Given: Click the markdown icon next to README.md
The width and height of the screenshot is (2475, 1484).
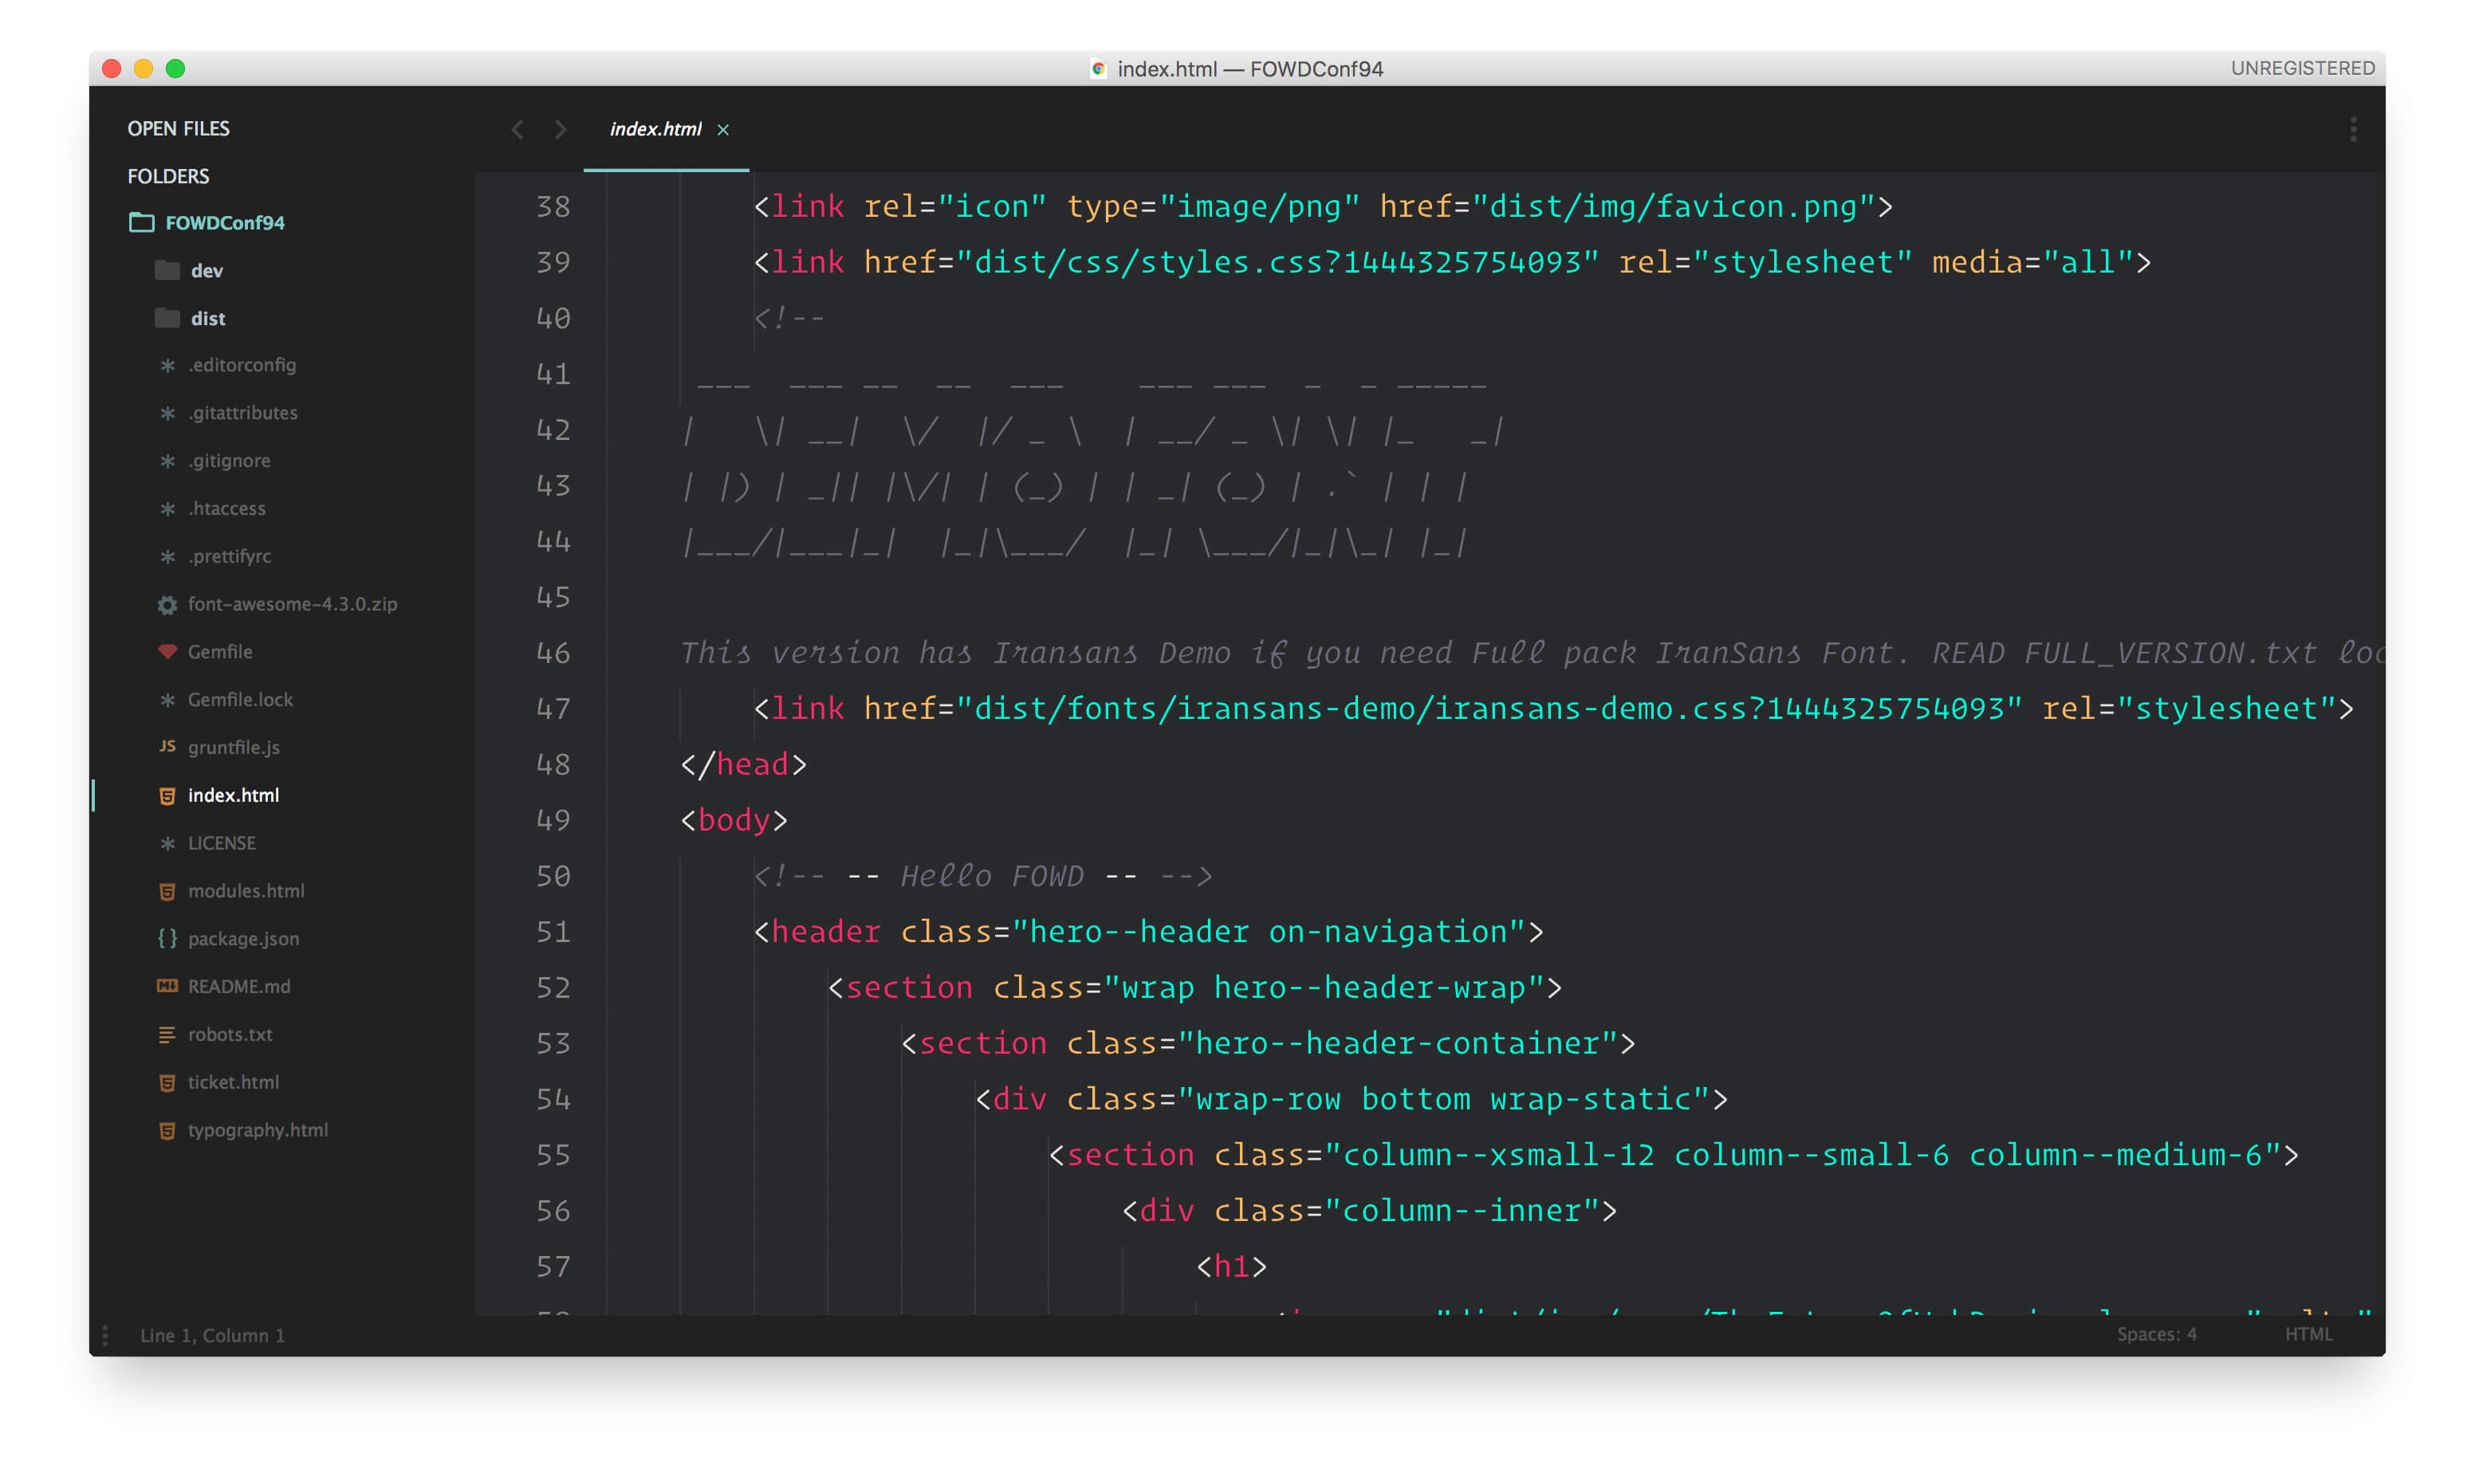Looking at the screenshot, I should pos(167,986).
